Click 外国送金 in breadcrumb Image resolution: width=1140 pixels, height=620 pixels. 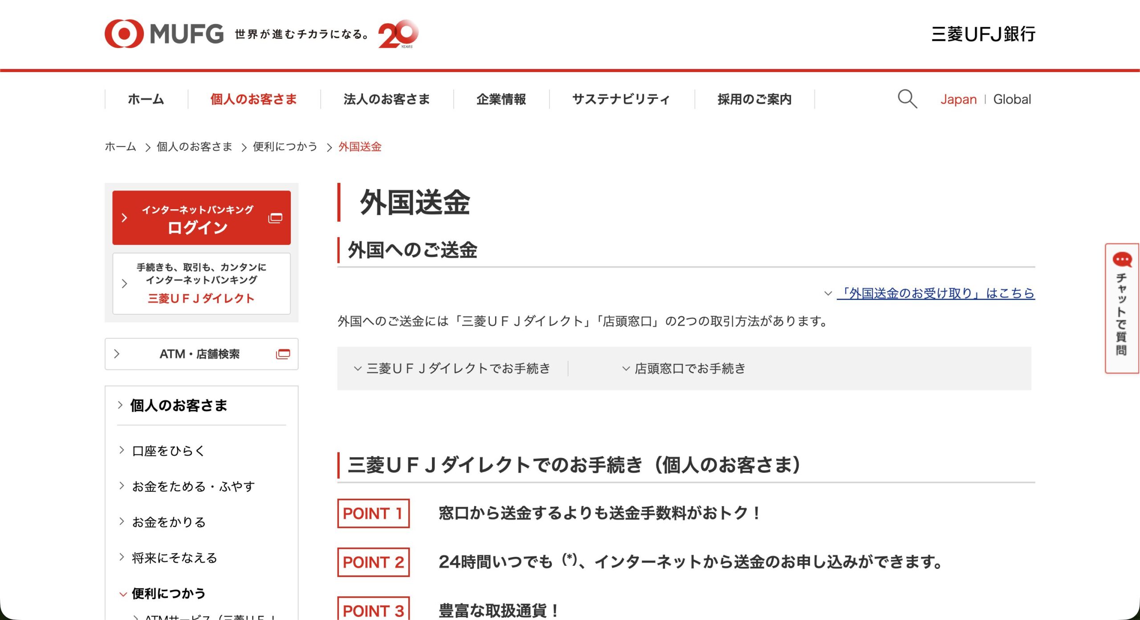[x=360, y=146]
